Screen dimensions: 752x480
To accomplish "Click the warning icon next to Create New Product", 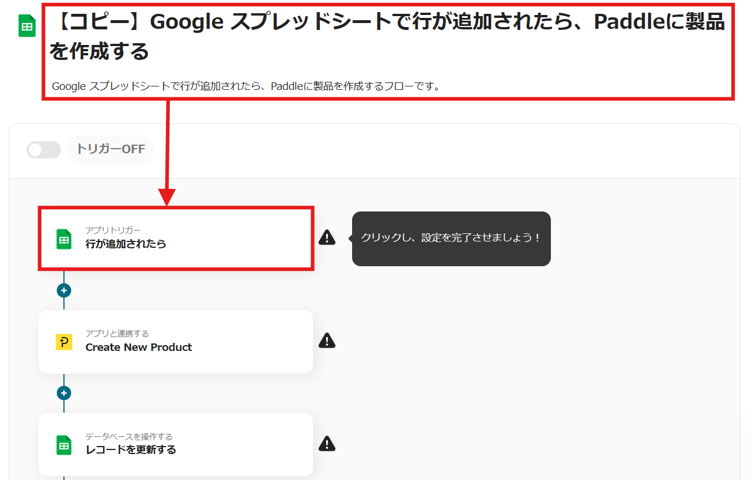I will pyautogui.click(x=327, y=341).
